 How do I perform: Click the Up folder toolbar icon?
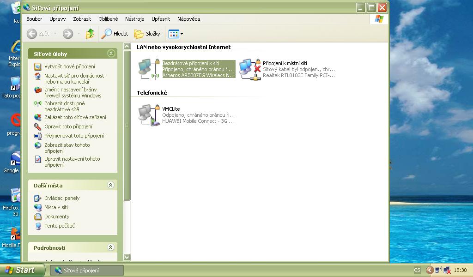point(90,34)
